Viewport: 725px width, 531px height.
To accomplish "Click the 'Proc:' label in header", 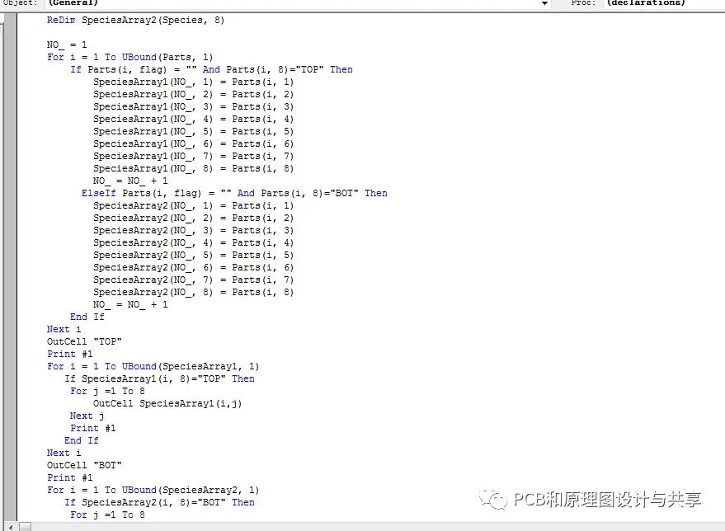I will (x=583, y=2).
